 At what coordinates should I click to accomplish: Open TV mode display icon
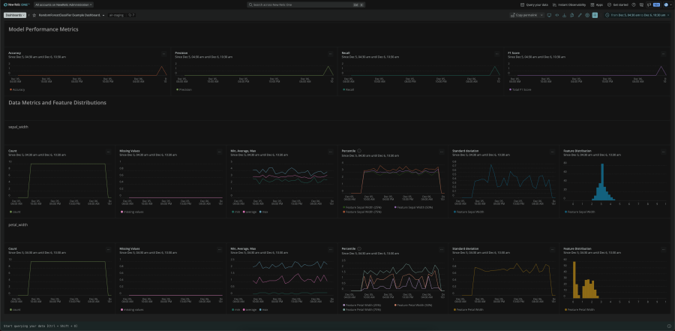click(549, 14)
